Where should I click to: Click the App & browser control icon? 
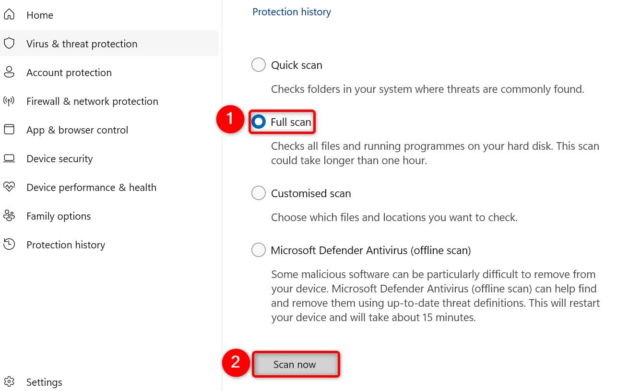[10, 129]
